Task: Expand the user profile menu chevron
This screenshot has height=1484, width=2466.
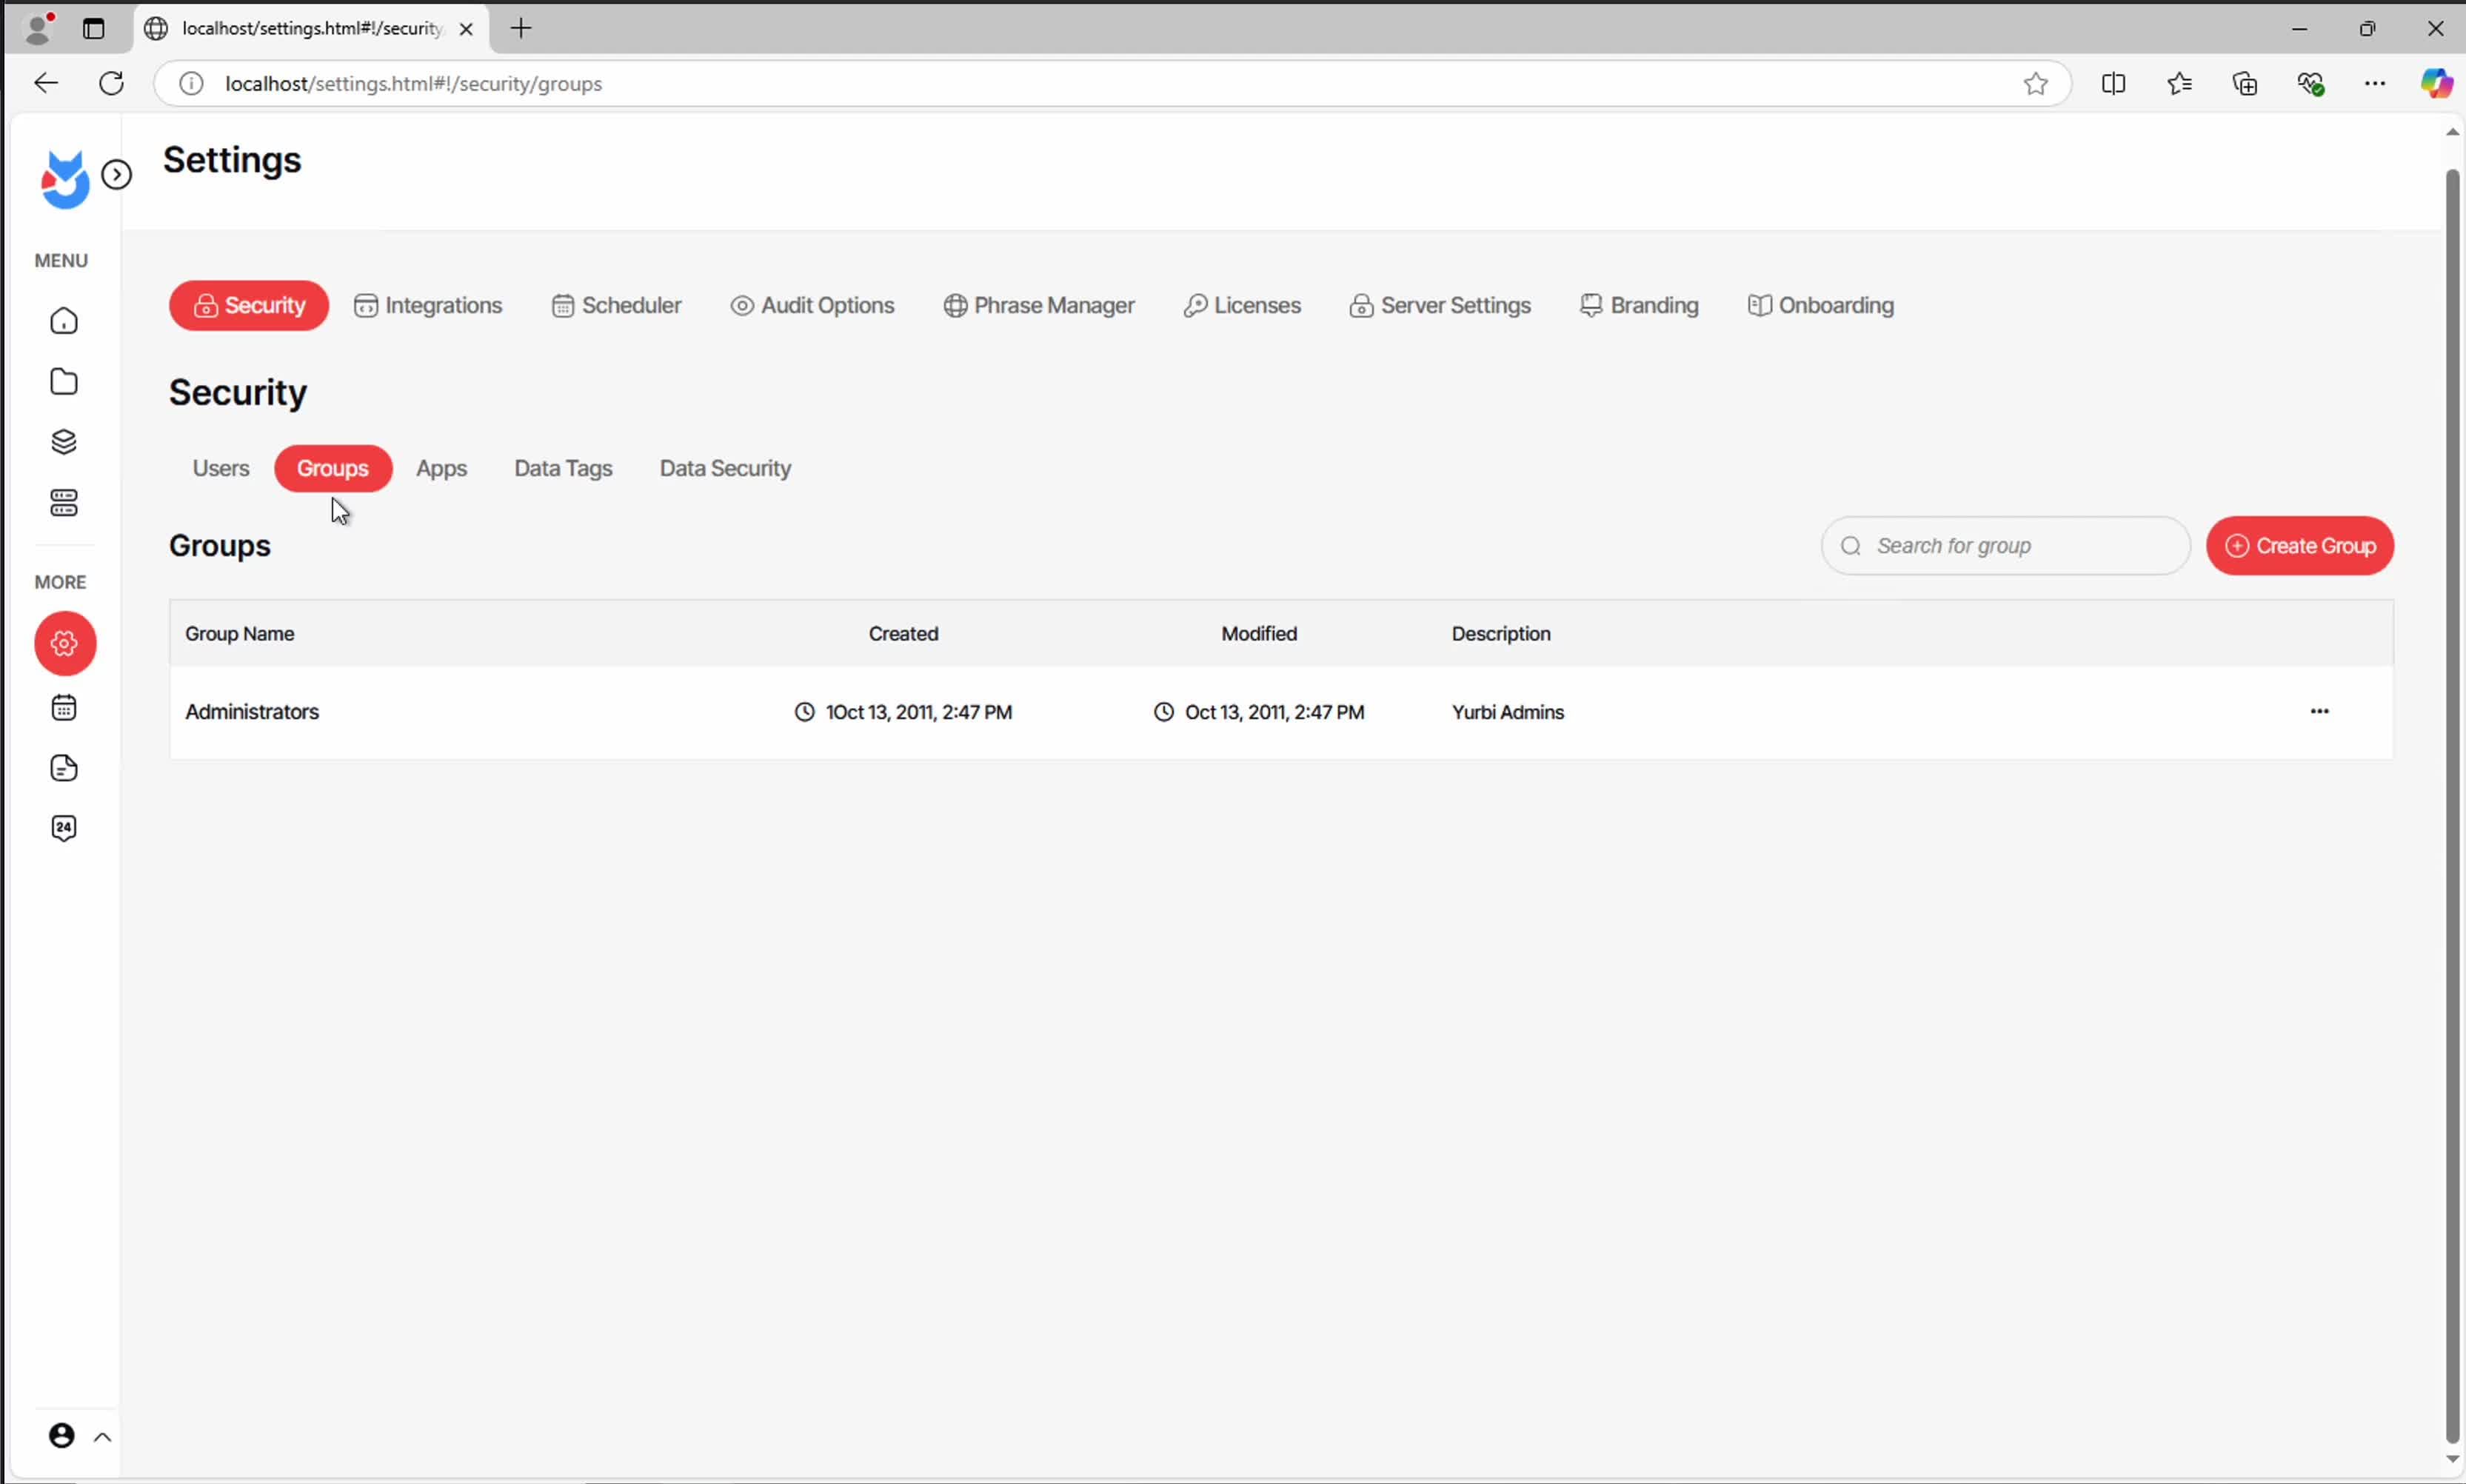Action: 102,1437
